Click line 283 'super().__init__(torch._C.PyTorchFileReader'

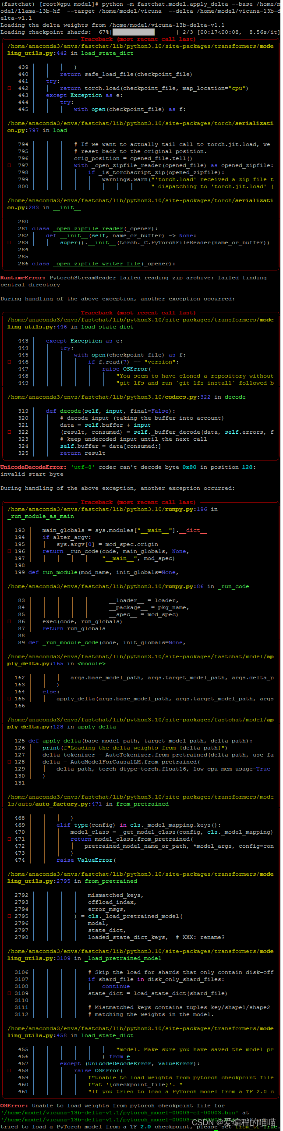165,243
